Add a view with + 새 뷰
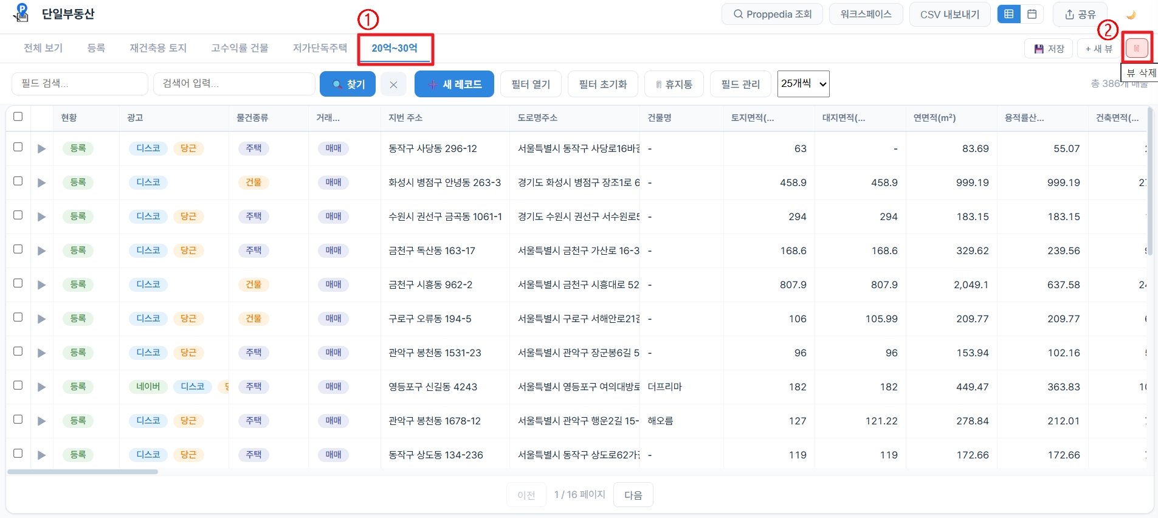The image size is (1158, 518). (1099, 49)
